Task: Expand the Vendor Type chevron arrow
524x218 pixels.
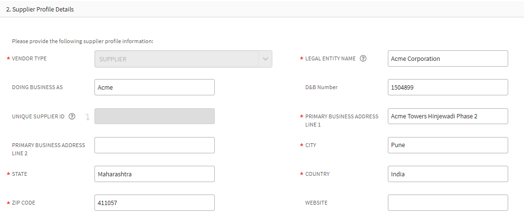Action: tap(265, 59)
